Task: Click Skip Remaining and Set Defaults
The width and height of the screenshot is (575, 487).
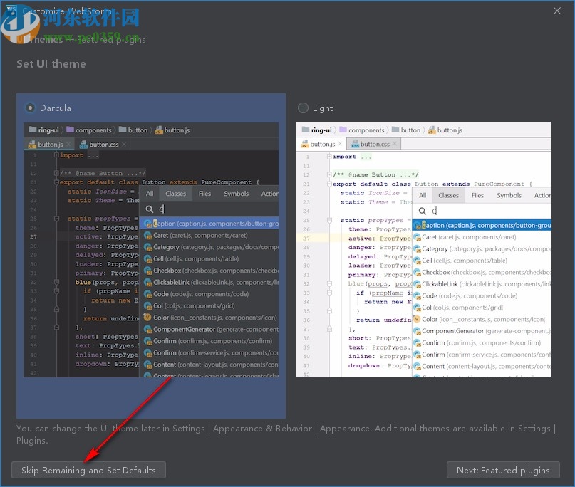Action: click(88, 470)
